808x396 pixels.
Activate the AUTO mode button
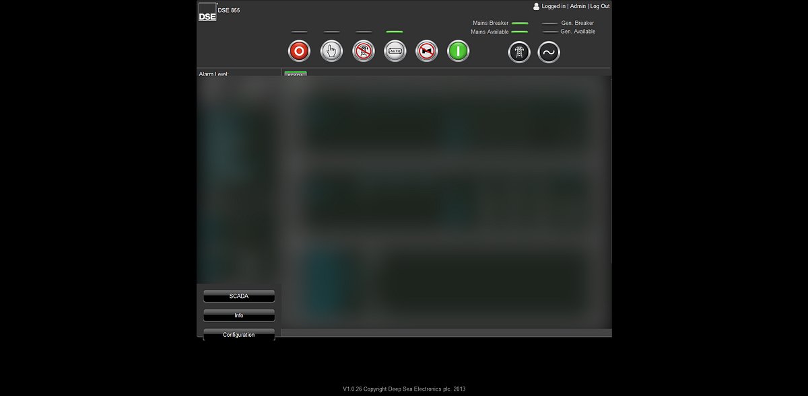[395, 51]
